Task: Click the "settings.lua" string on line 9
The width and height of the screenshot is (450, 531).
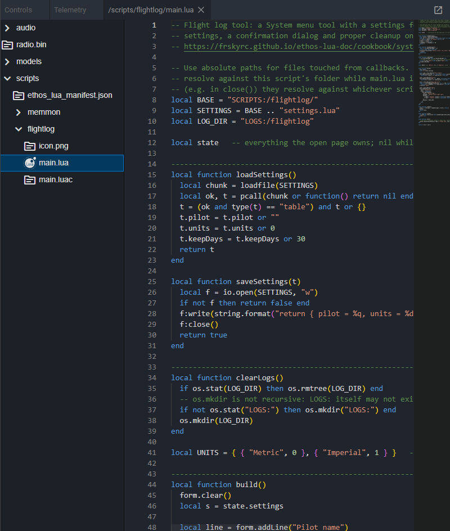Action: (x=309, y=111)
